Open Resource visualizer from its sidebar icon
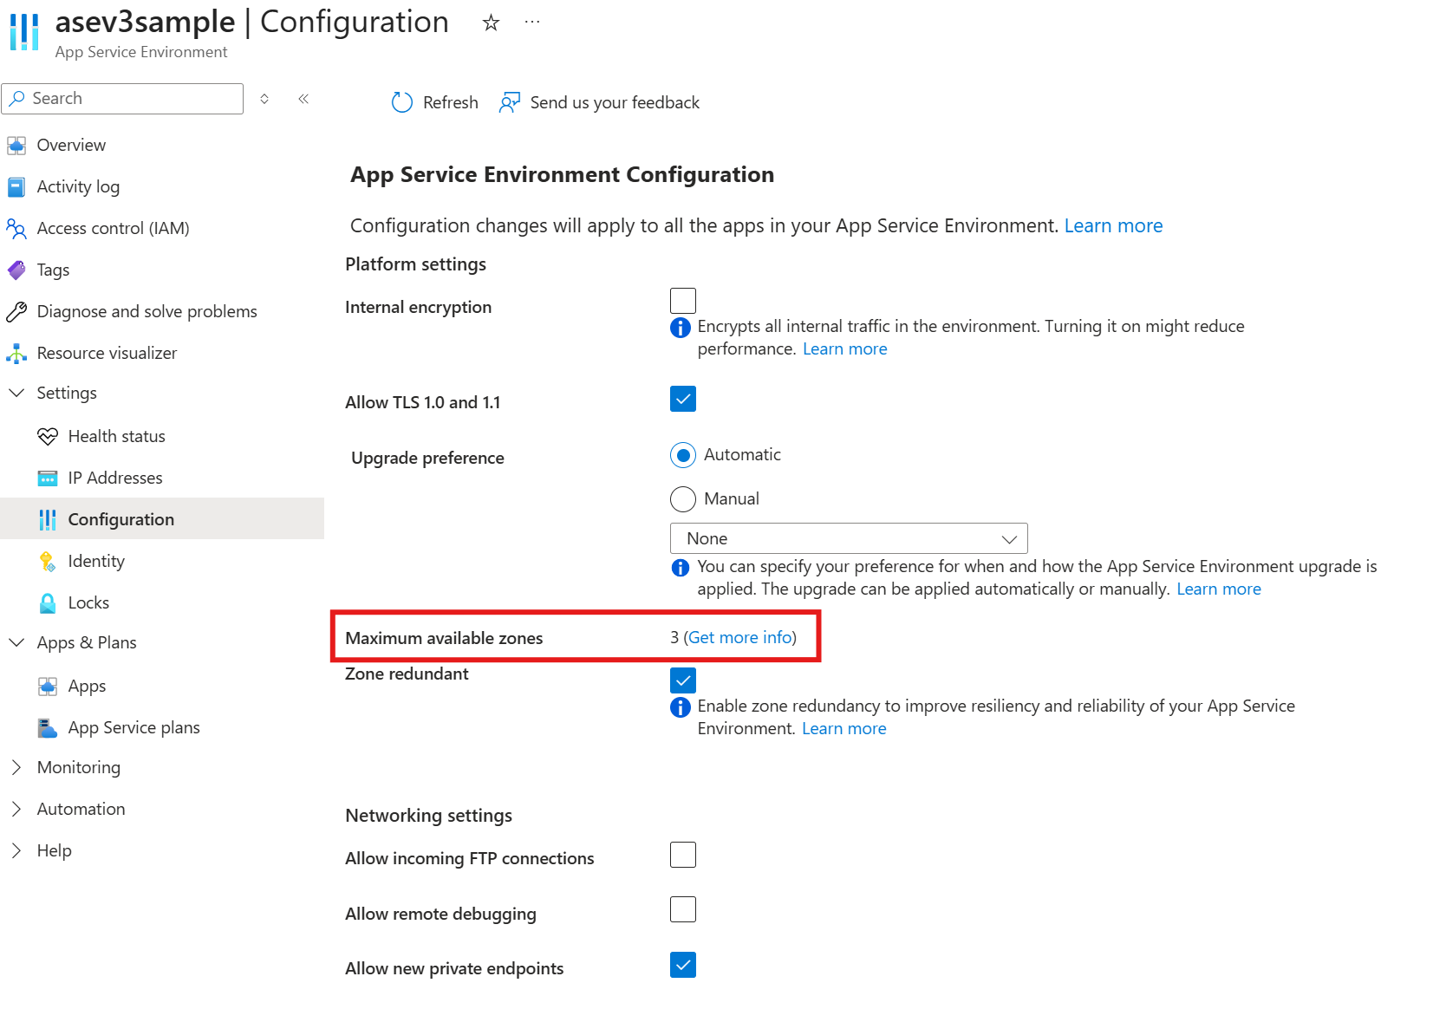This screenshot has width=1446, height=1009. tap(16, 353)
